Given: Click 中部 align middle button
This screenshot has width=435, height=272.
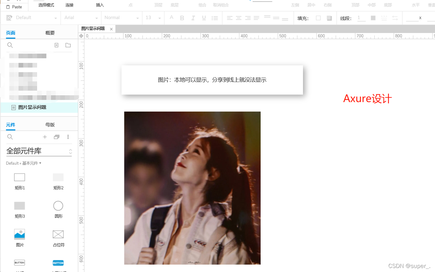Looking at the screenshot, I should coord(372,5).
